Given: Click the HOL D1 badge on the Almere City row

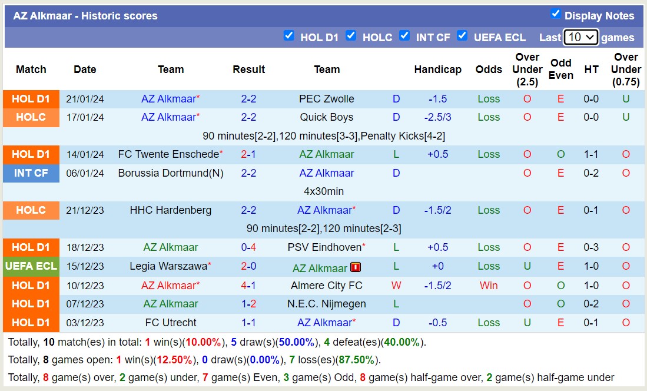Looking at the screenshot, I should (31, 285).
